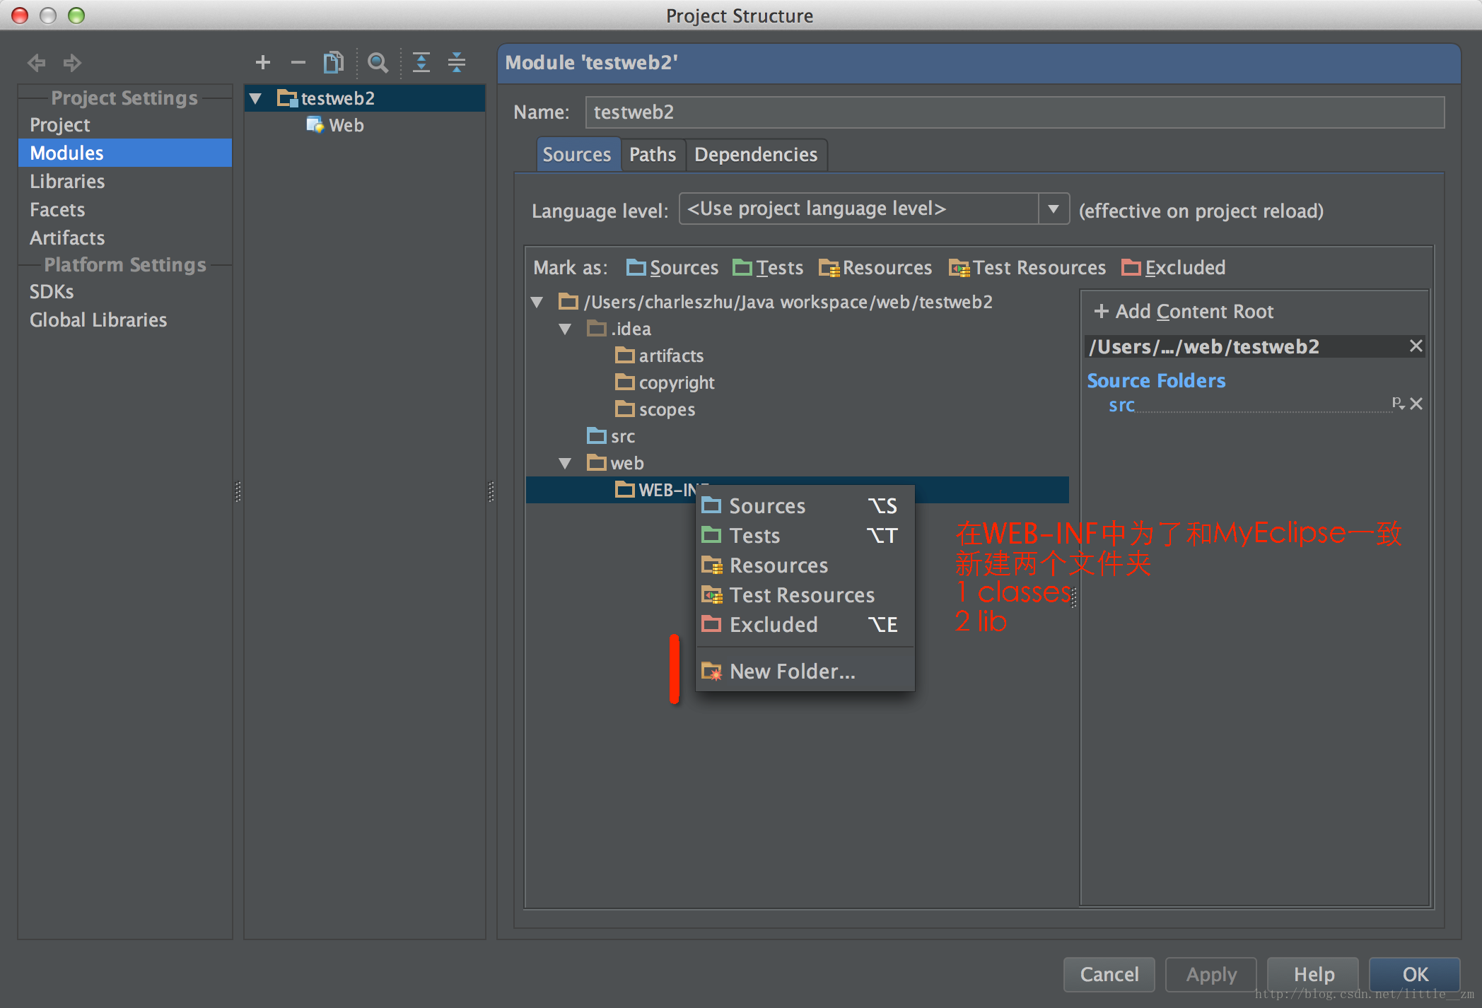1482x1008 pixels.
Task: Remove selected module with minus icon
Action: point(298,63)
